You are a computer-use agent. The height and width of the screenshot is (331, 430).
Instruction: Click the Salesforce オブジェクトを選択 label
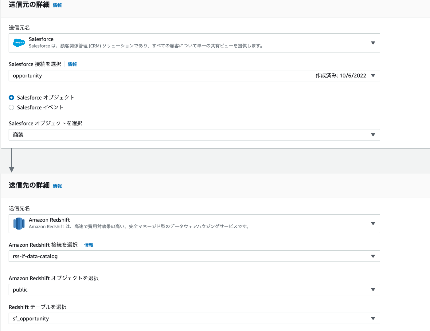click(x=45, y=123)
